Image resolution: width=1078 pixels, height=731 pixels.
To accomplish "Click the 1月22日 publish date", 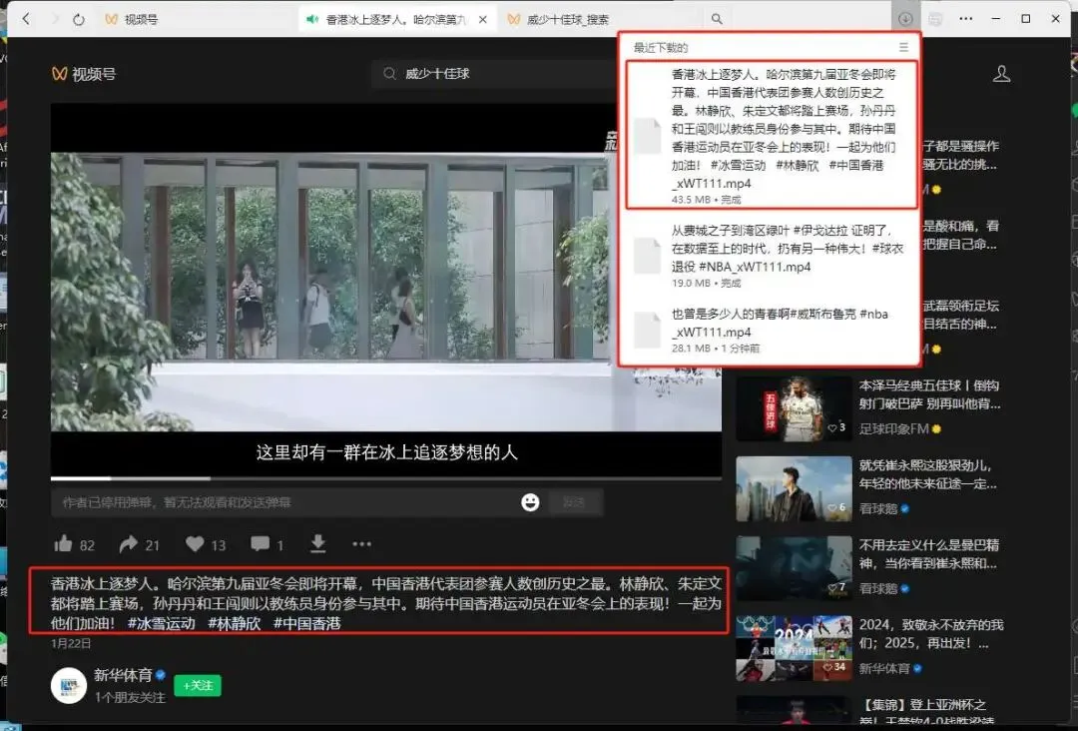I will [x=71, y=644].
